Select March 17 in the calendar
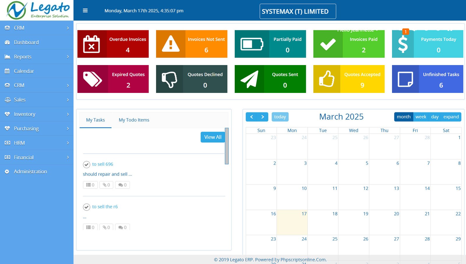The width and height of the screenshot is (466, 264). [x=292, y=222]
